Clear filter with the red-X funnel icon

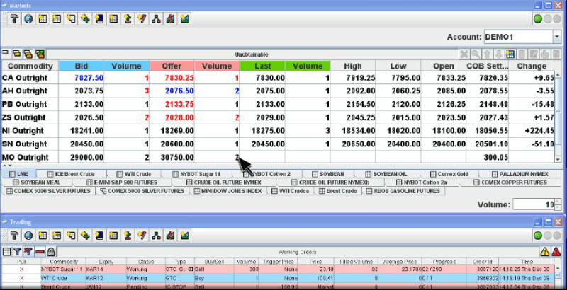(28, 251)
